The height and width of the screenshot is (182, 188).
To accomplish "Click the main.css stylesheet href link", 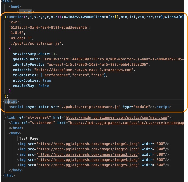I will [116, 117].
